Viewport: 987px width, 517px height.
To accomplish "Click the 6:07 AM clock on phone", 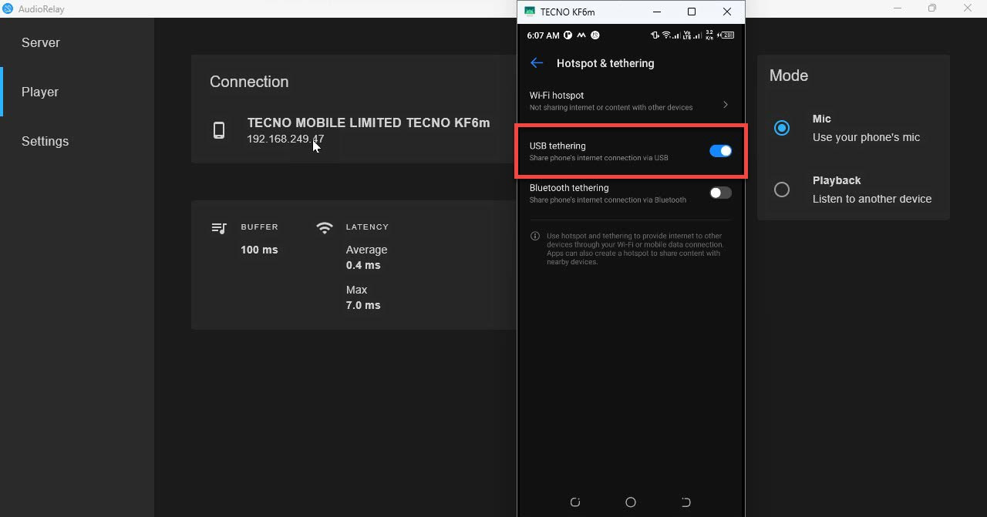I will (x=543, y=35).
